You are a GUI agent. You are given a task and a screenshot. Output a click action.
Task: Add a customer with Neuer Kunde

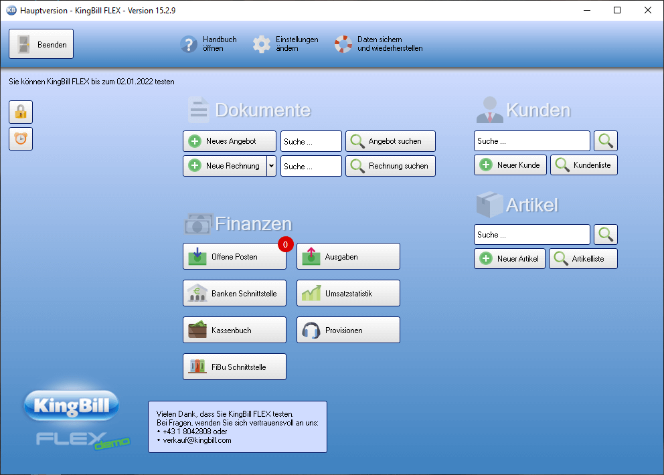510,165
